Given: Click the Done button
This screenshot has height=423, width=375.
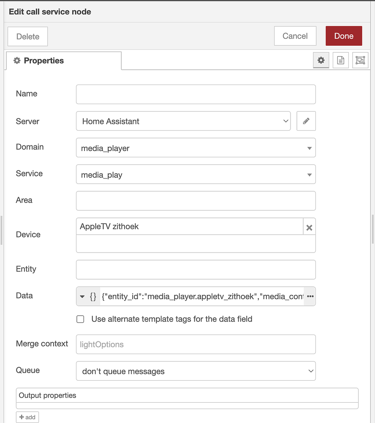Looking at the screenshot, I should [x=344, y=36].
